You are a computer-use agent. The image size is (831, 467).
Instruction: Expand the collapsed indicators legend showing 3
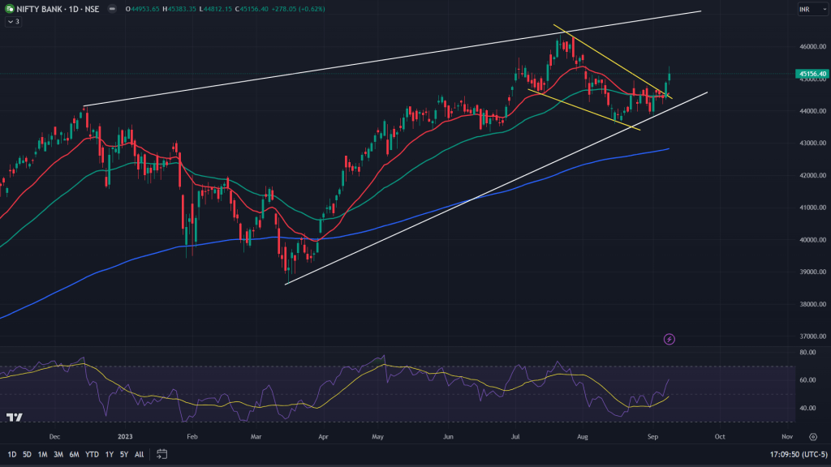coord(14,22)
